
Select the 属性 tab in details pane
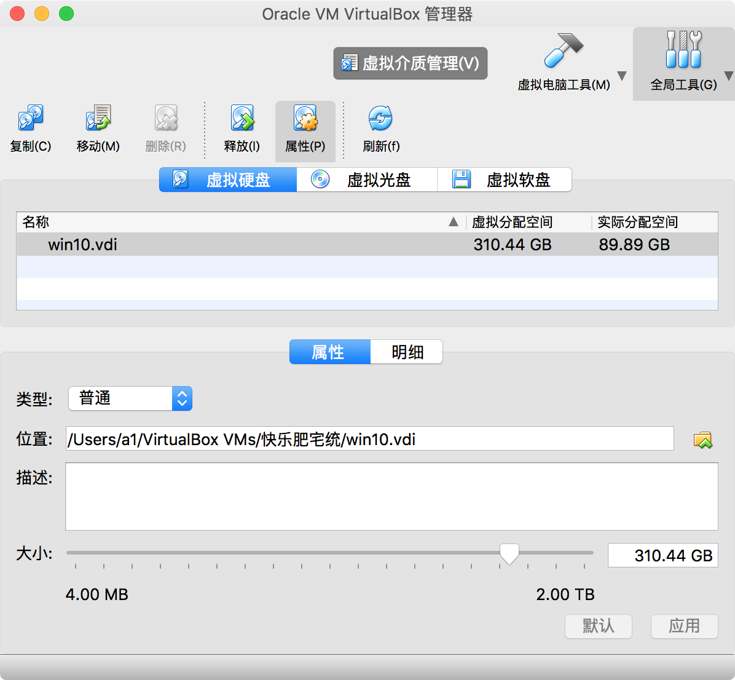pyautogui.click(x=330, y=352)
